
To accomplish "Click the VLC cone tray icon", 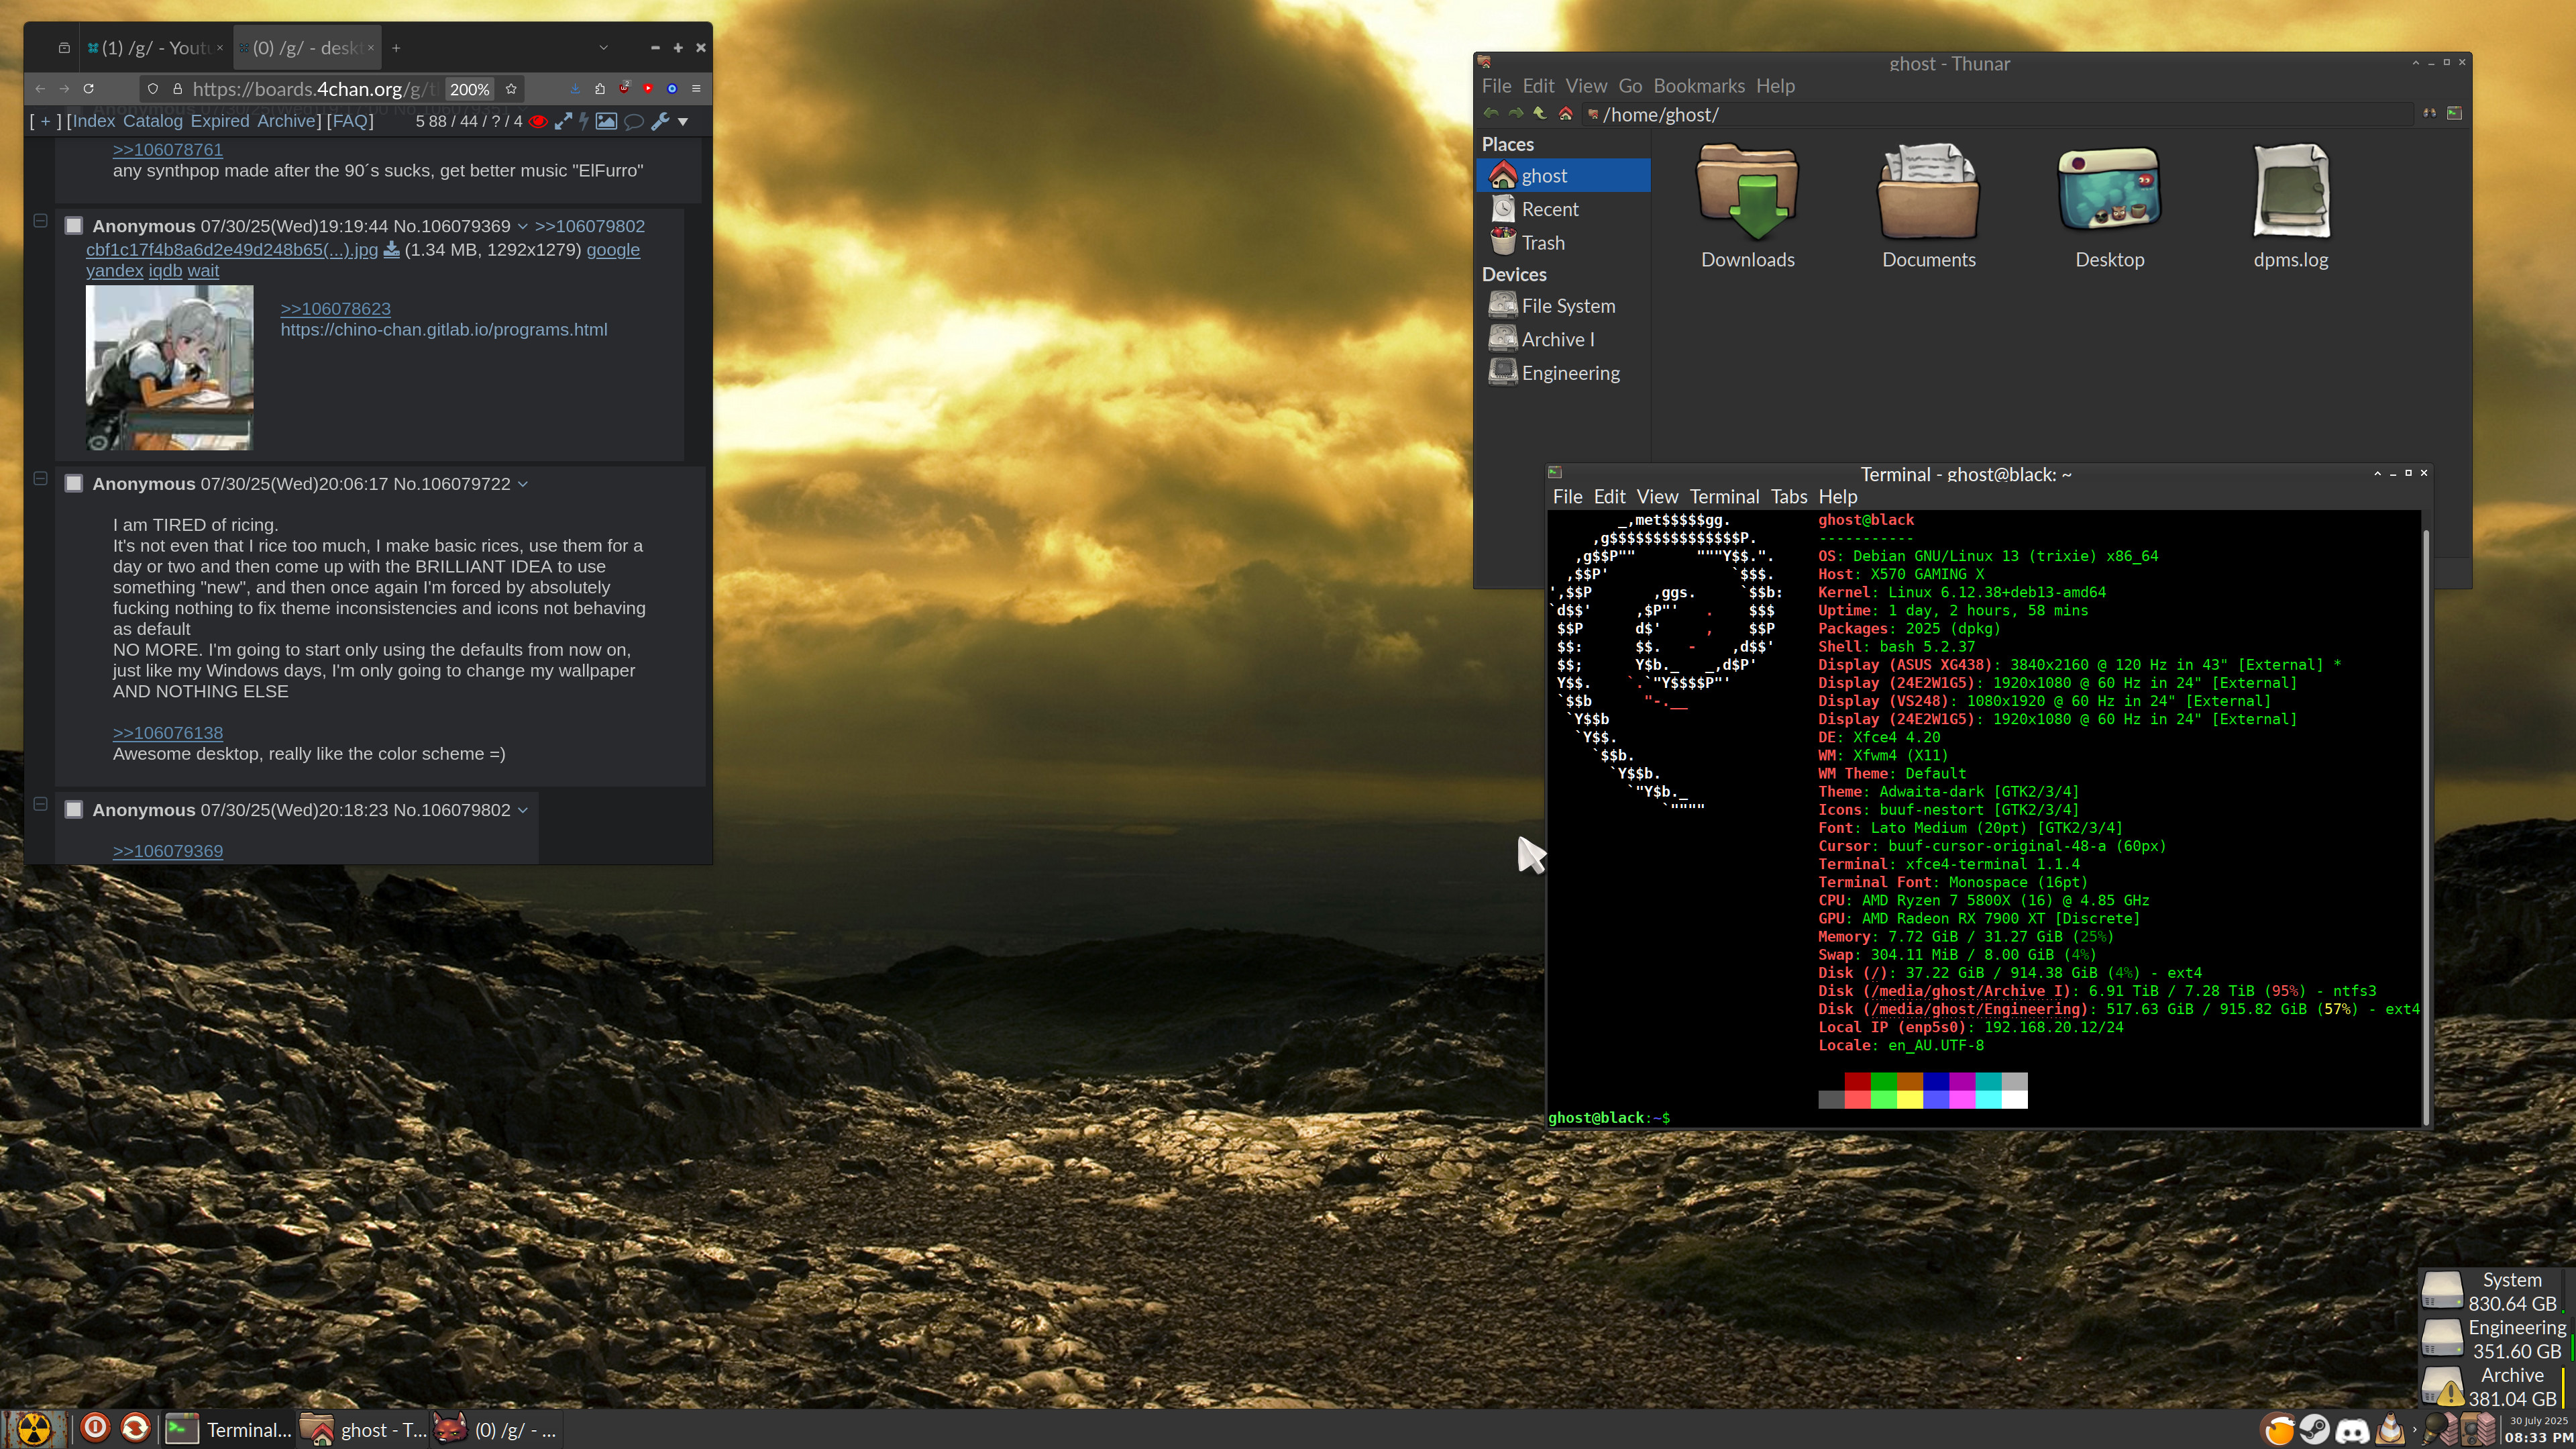I will [2391, 1429].
